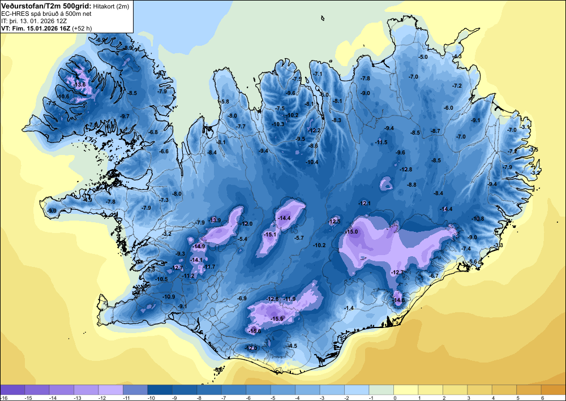Screen dimensions: 566x401
Task: Click the -8.3 temperature value
Action: tap(336, 120)
